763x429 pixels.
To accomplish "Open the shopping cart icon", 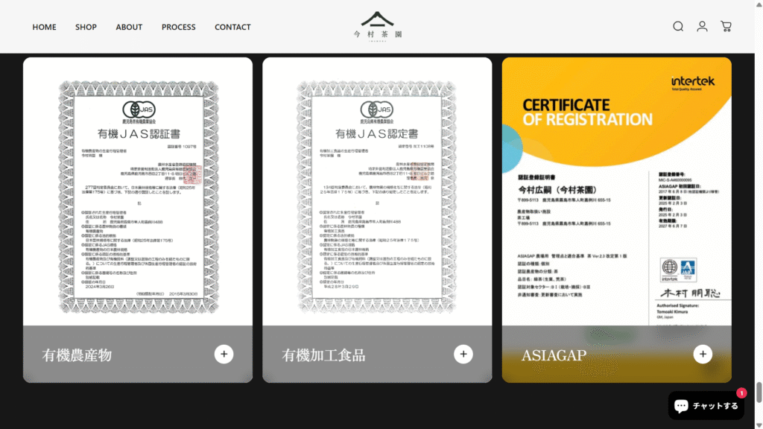I will pyautogui.click(x=726, y=26).
